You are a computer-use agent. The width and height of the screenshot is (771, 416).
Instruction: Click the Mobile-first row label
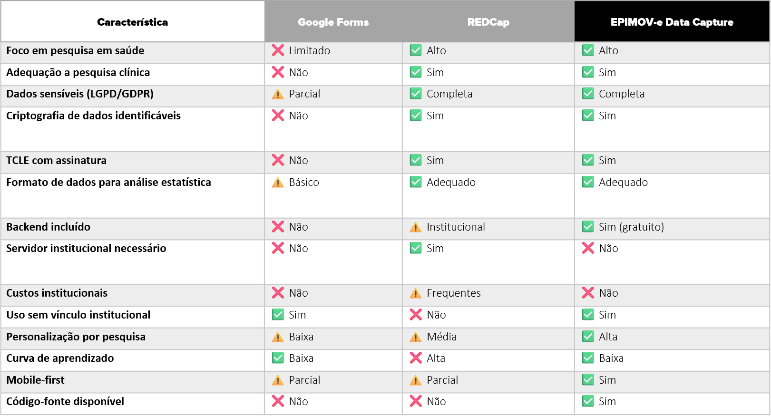click(x=36, y=380)
